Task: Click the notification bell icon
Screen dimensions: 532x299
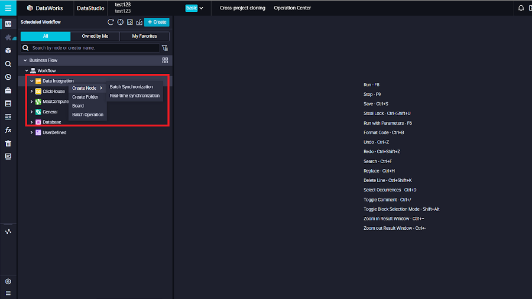Action: [x=521, y=8]
